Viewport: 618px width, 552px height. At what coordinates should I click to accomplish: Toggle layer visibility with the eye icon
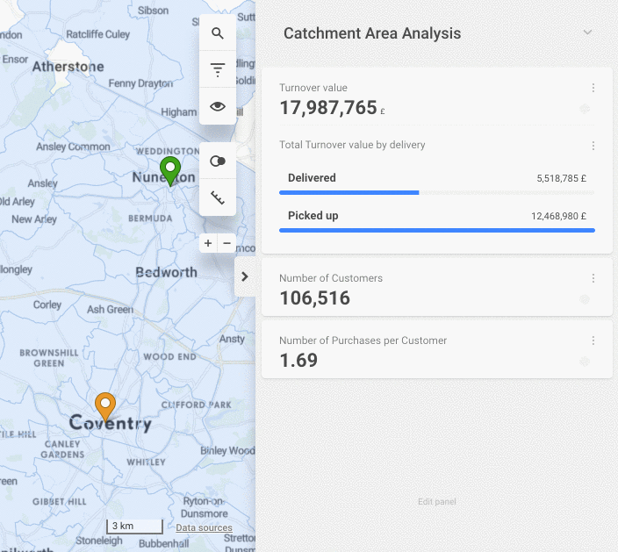pyautogui.click(x=218, y=107)
